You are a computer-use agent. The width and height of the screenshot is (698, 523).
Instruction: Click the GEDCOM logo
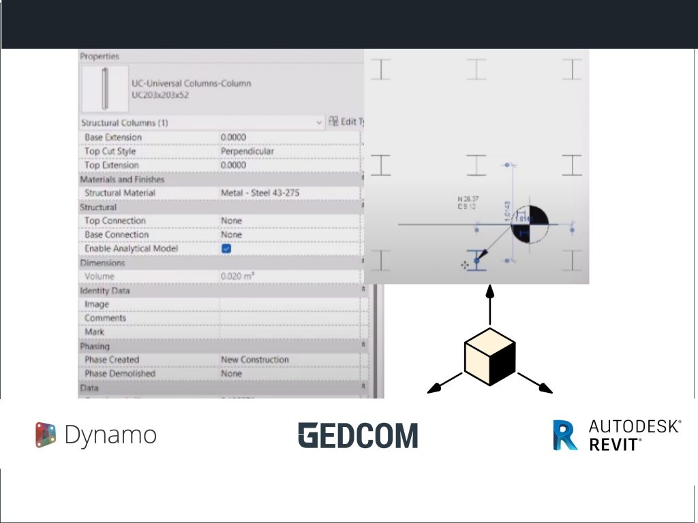(x=358, y=435)
